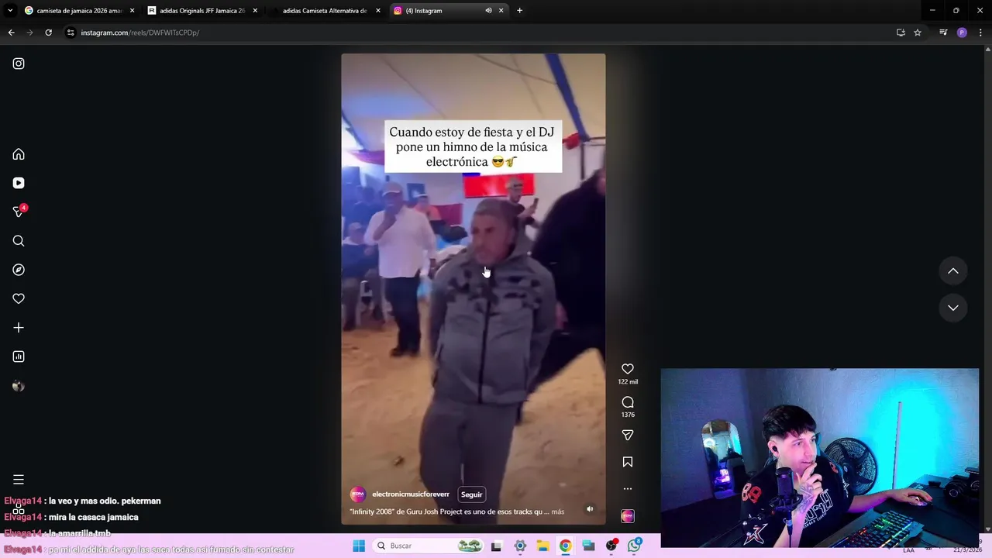This screenshot has height=558, width=992.
Task: Expand the reel caption with 'más'
Action: pos(558,511)
